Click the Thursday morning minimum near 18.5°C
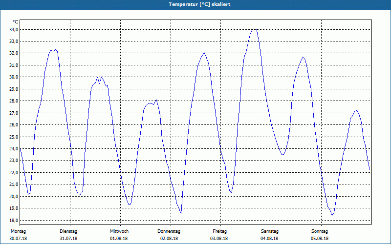The image size is (391, 244). tap(181, 213)
